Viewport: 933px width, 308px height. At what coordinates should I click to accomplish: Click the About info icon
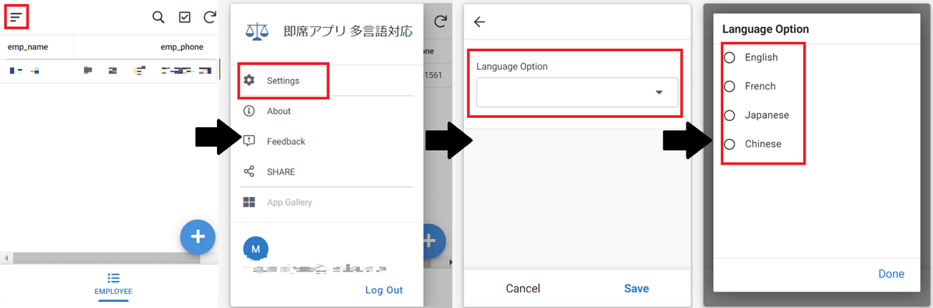click(249, 111)
